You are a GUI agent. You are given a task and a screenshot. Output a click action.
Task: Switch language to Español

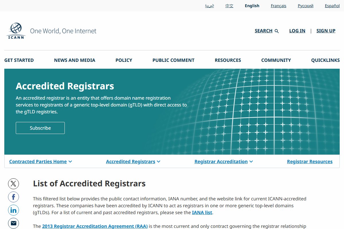[332, 6]
